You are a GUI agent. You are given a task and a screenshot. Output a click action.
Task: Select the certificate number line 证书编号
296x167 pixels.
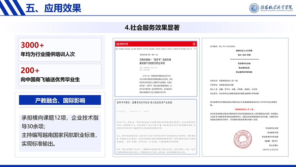(223, 46)
